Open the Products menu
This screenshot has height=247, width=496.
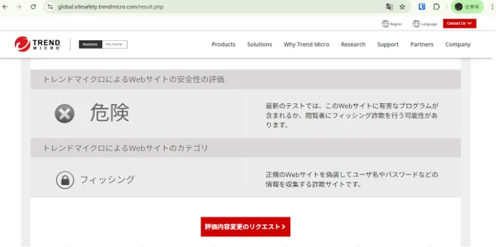[223, 45]
